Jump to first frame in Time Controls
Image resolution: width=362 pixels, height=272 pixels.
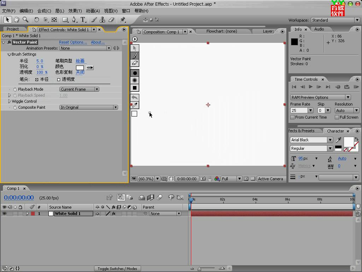point(294,87)
